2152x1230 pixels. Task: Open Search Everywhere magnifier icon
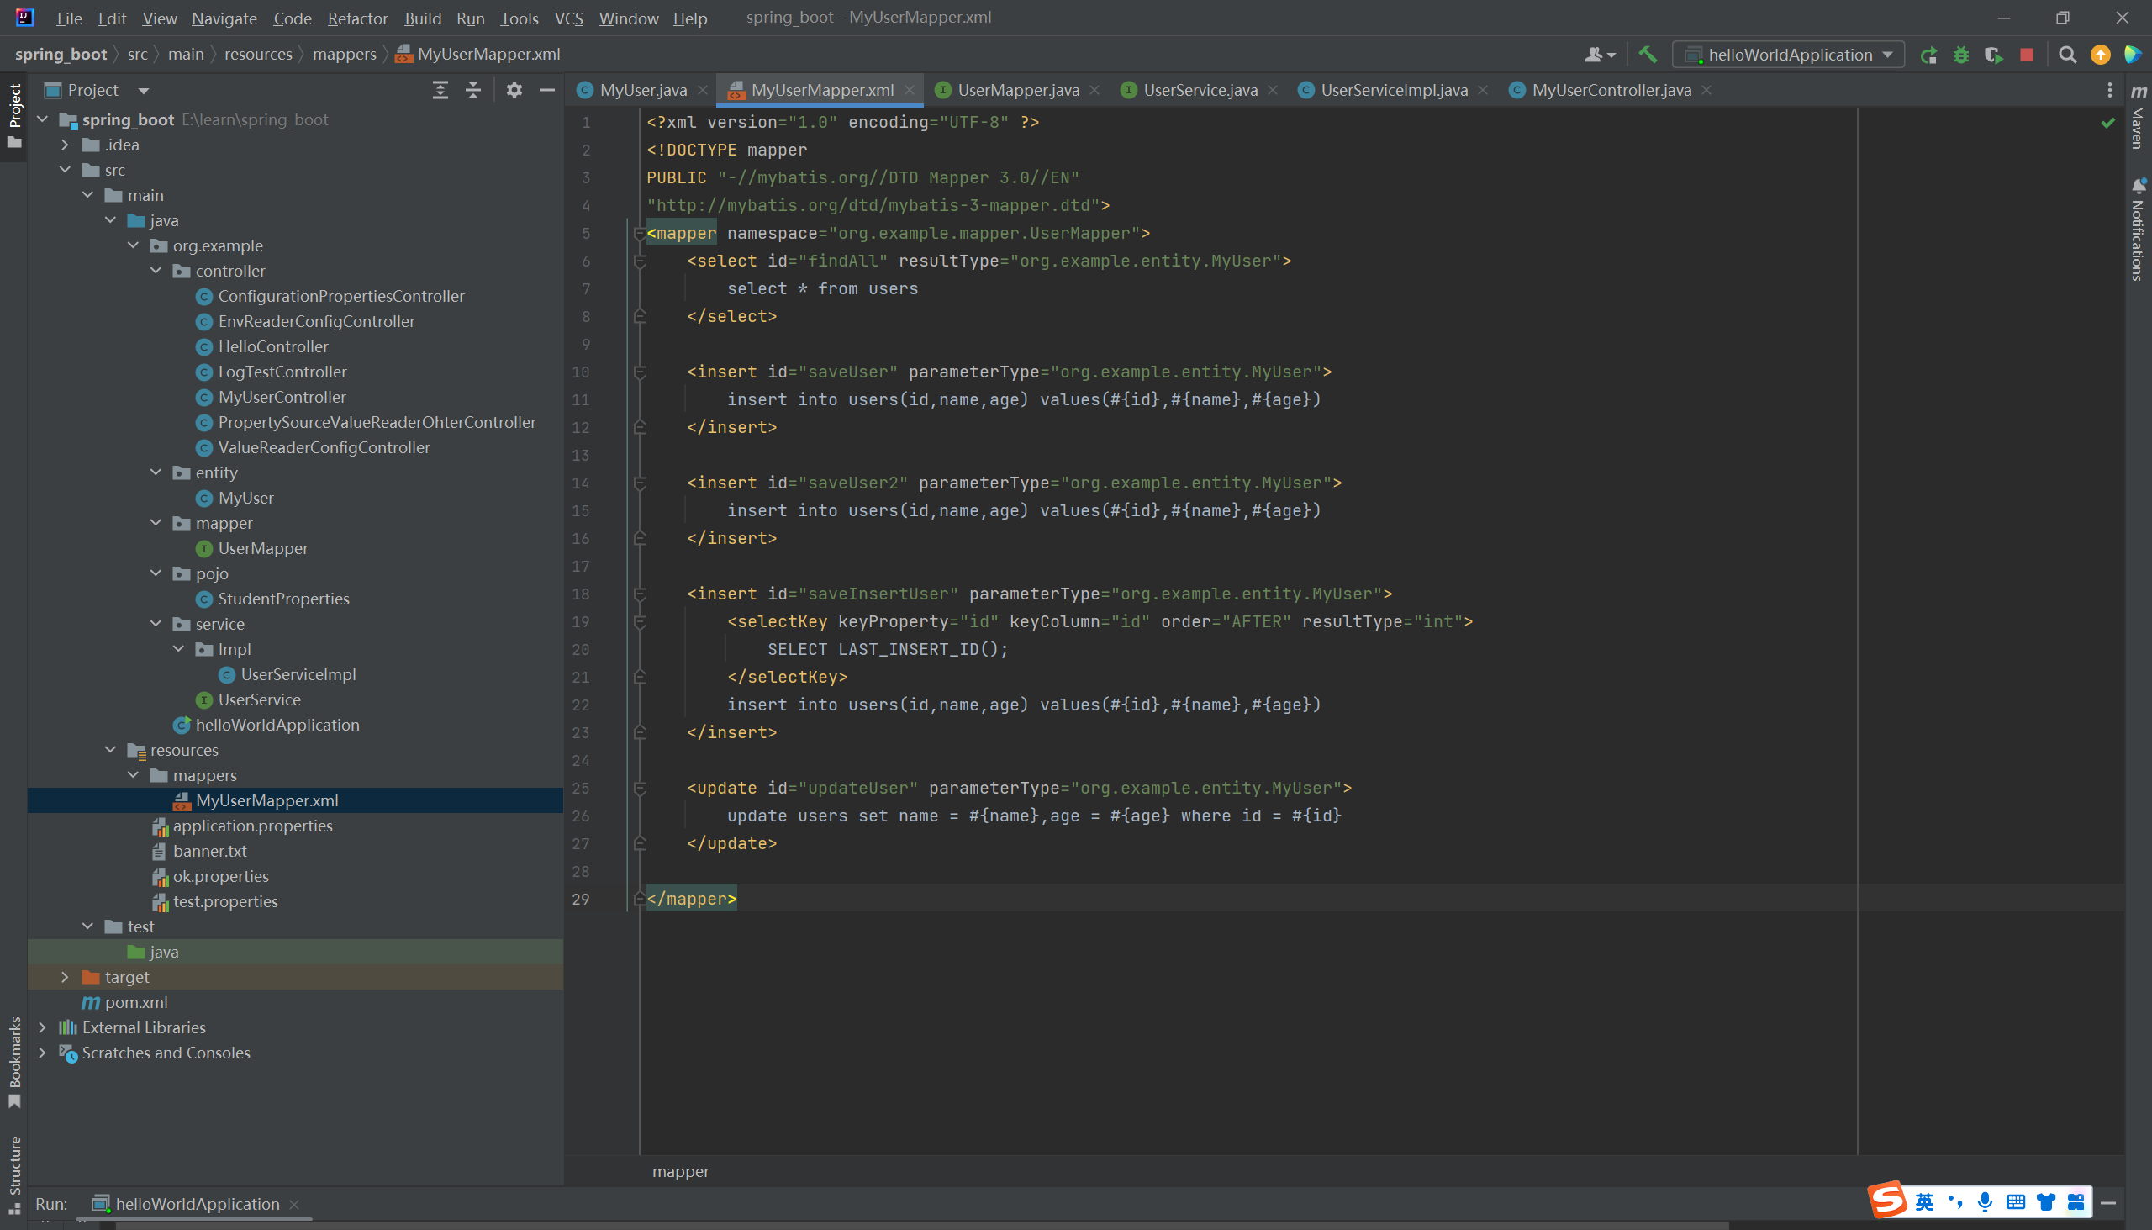[2067, 55]
